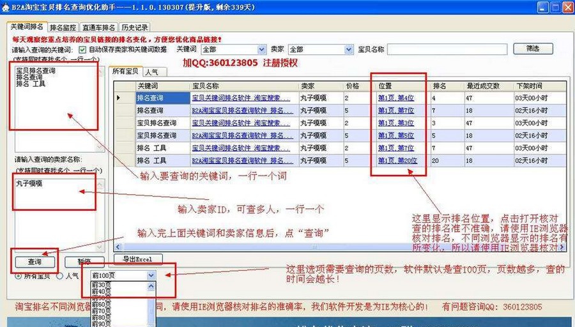
Task: Click the 导出Excel button
Action: [138, 259]
